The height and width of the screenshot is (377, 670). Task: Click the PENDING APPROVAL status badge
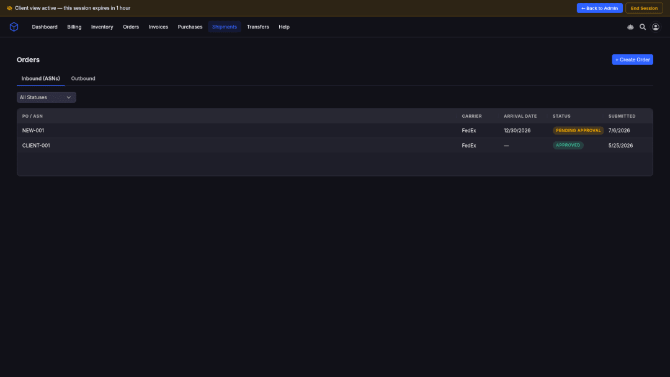(578, 131)
